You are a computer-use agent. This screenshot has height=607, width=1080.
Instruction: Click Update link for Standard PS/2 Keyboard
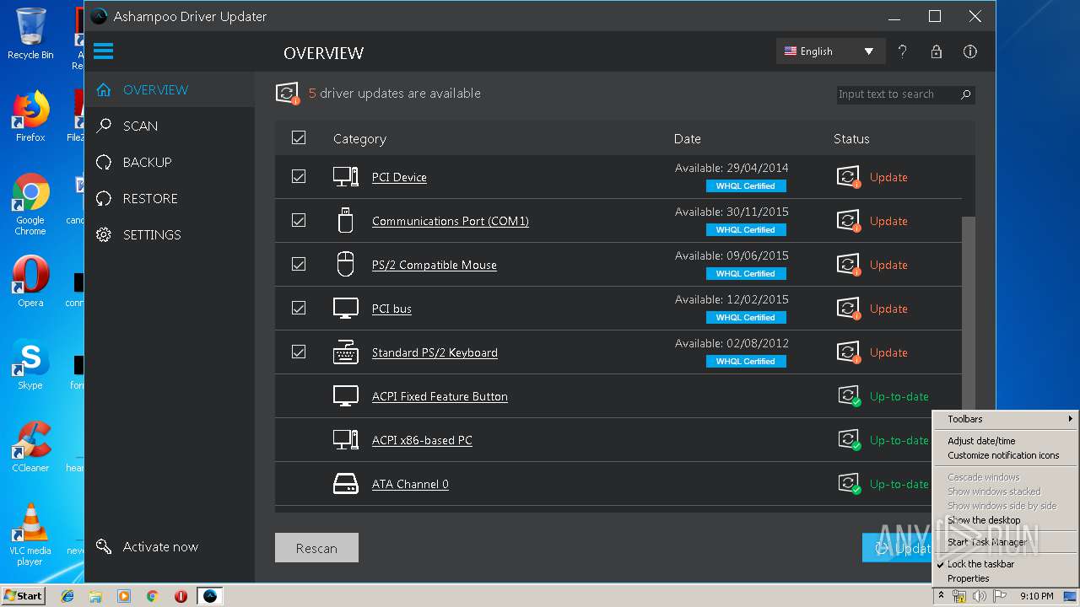tap(888, 352)
